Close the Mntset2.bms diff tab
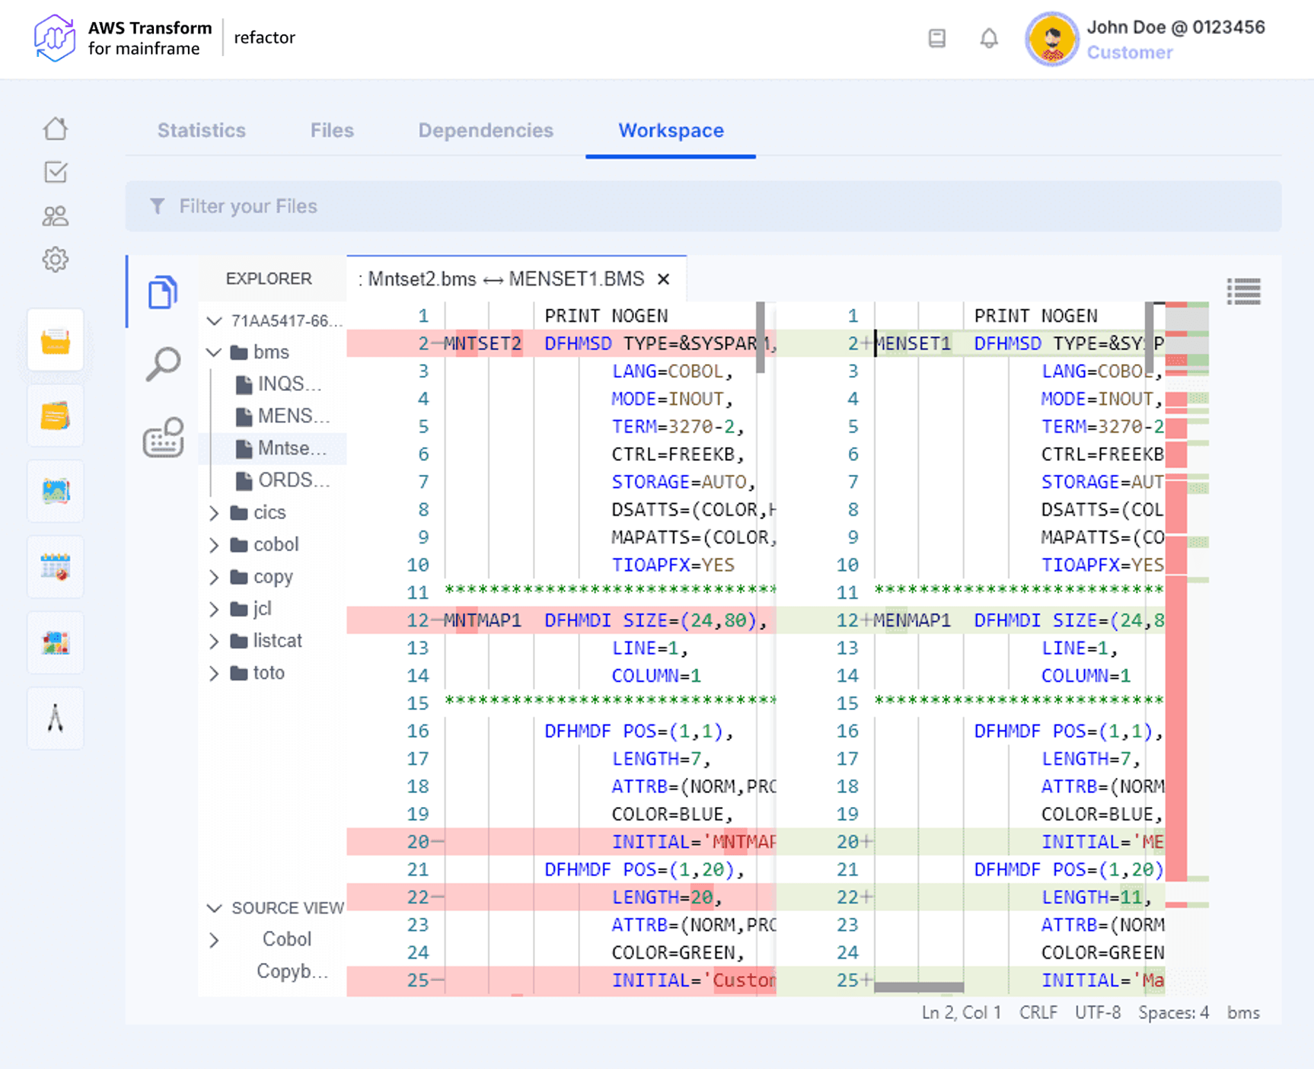 point(663,279)
